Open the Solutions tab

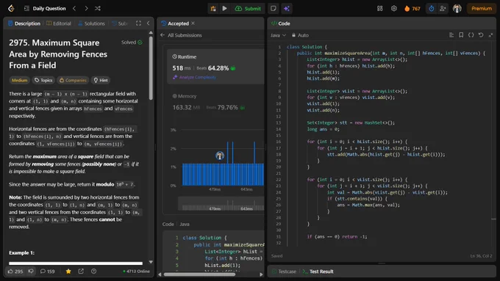coord(91,23)
